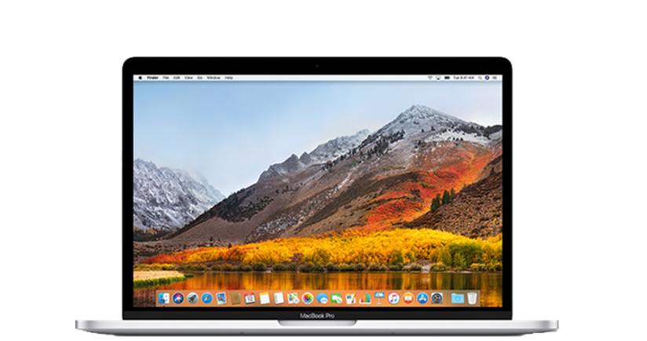Image resolution: width=647 pixels, height=341 pixels.
Task: Open Reminders list icon in Dock
Action: point(279,298)
